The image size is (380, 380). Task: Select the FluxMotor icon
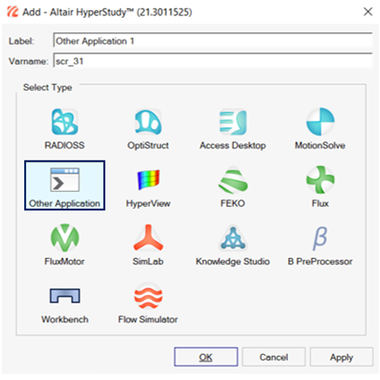pos(65,237)
